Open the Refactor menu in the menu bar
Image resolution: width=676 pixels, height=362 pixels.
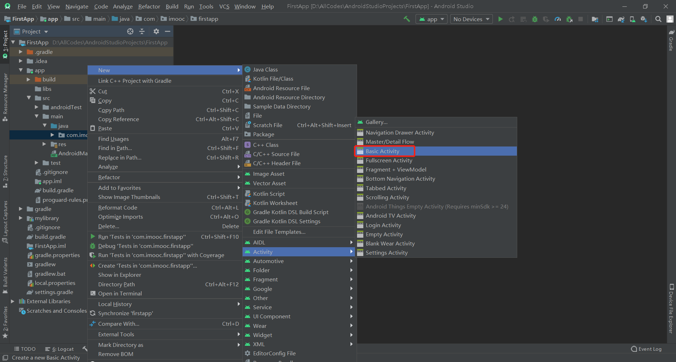[149, 6]
